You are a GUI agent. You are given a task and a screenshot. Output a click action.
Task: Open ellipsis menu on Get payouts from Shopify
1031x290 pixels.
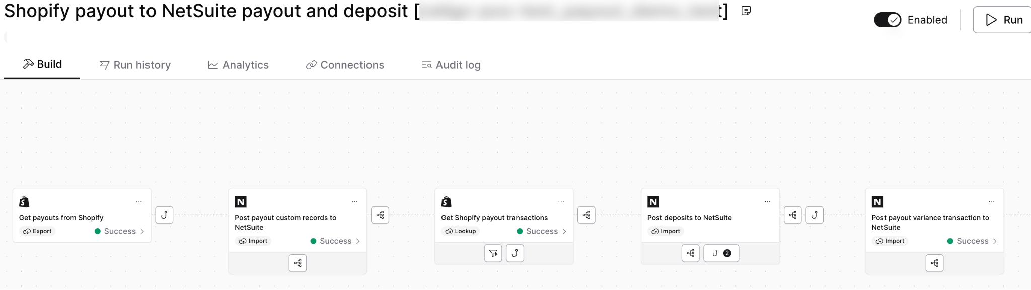pos(139,202)
